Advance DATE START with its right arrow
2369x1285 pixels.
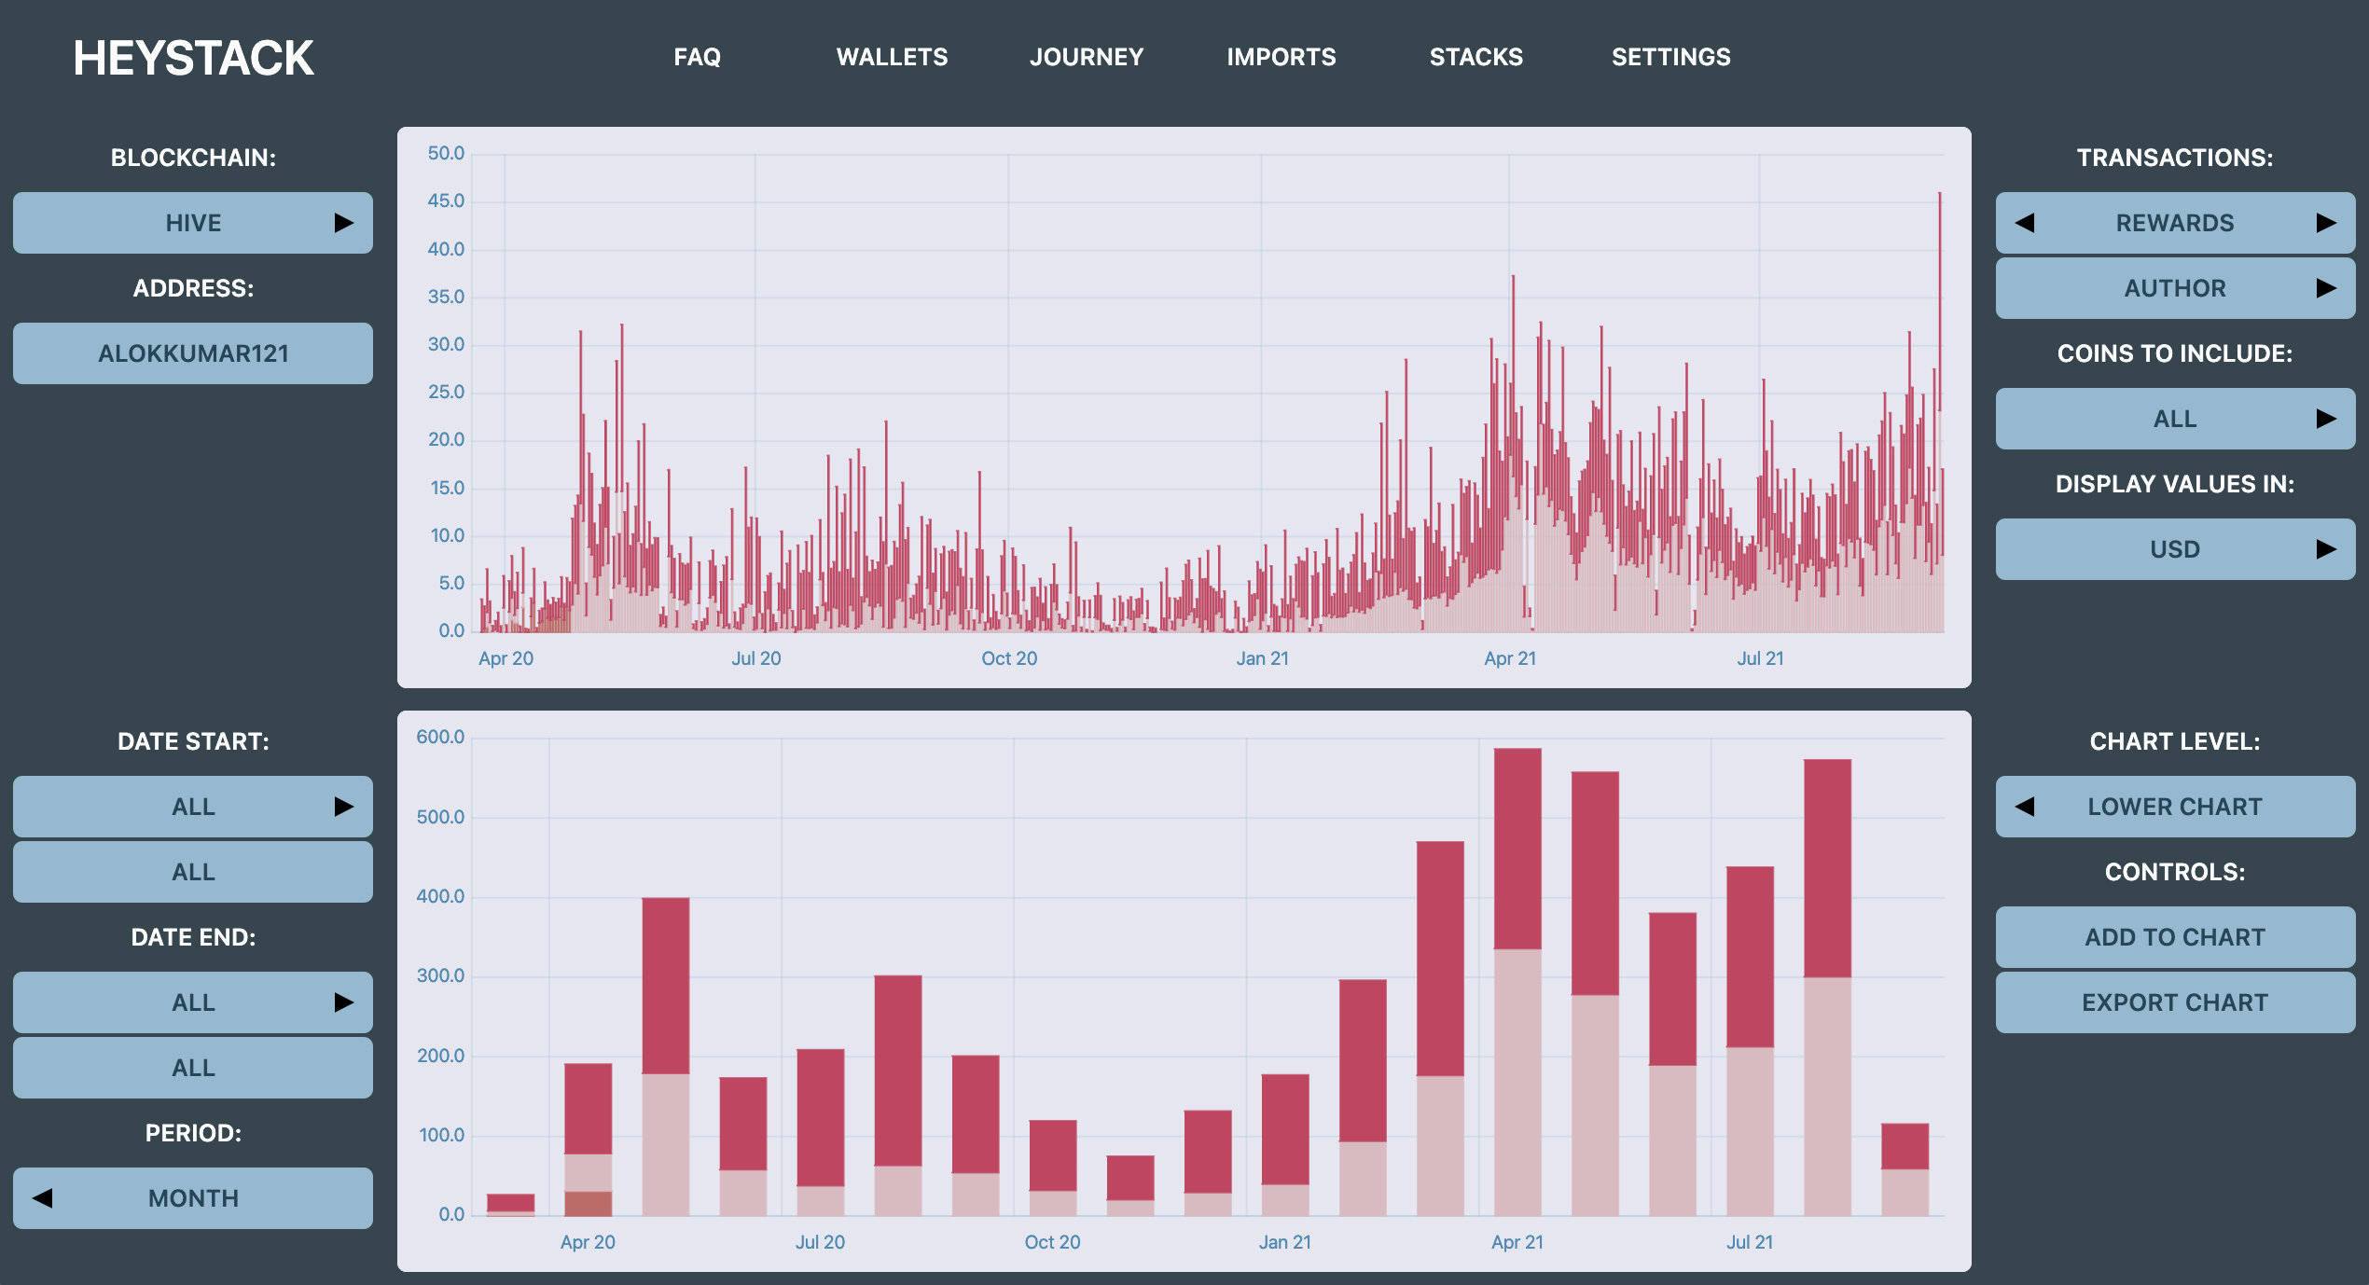tap(344, 807)
